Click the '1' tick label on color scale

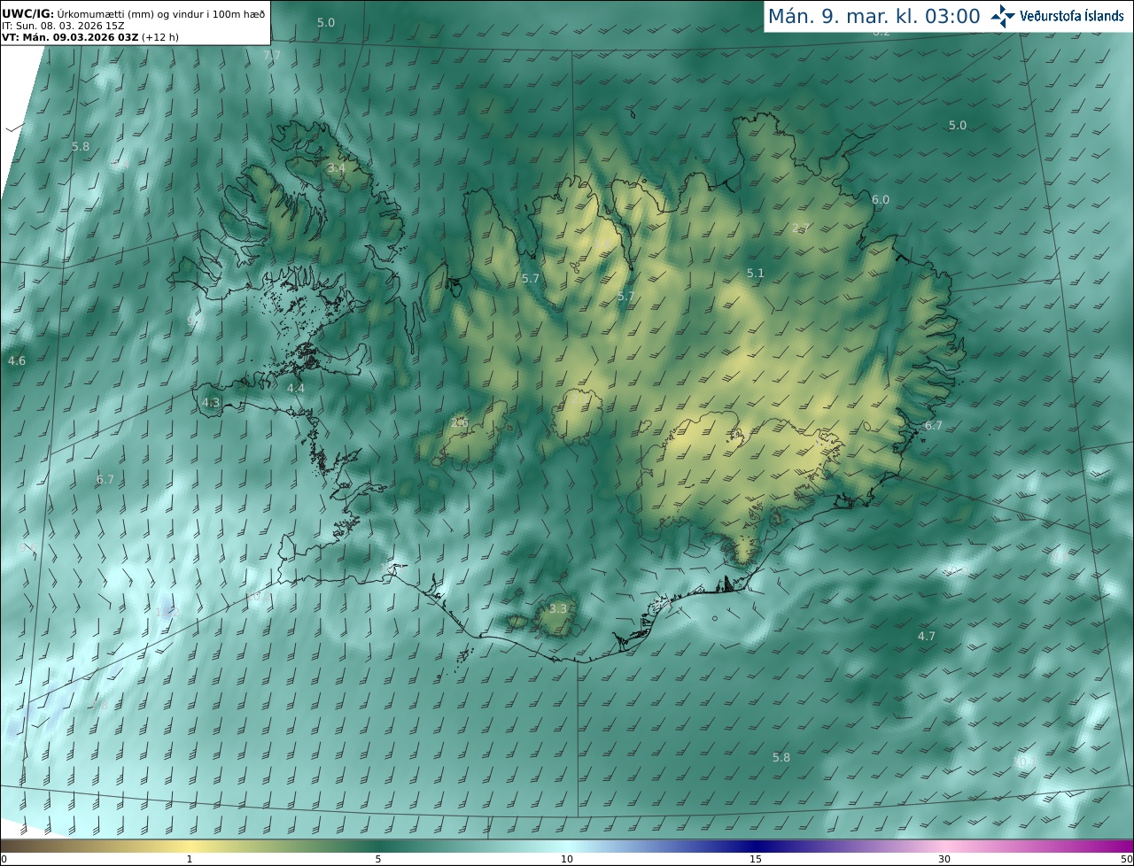click(x=190, y=859)
